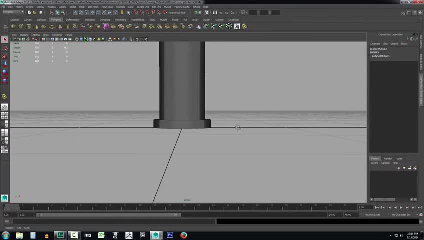Toggle use all lights yellow panel icon

click(x=99, y=39)
